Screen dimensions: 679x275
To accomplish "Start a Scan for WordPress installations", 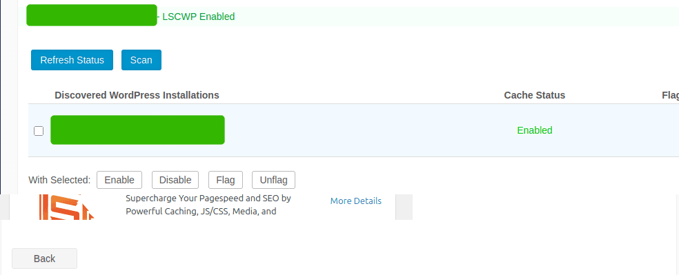I will click(141, 60).
